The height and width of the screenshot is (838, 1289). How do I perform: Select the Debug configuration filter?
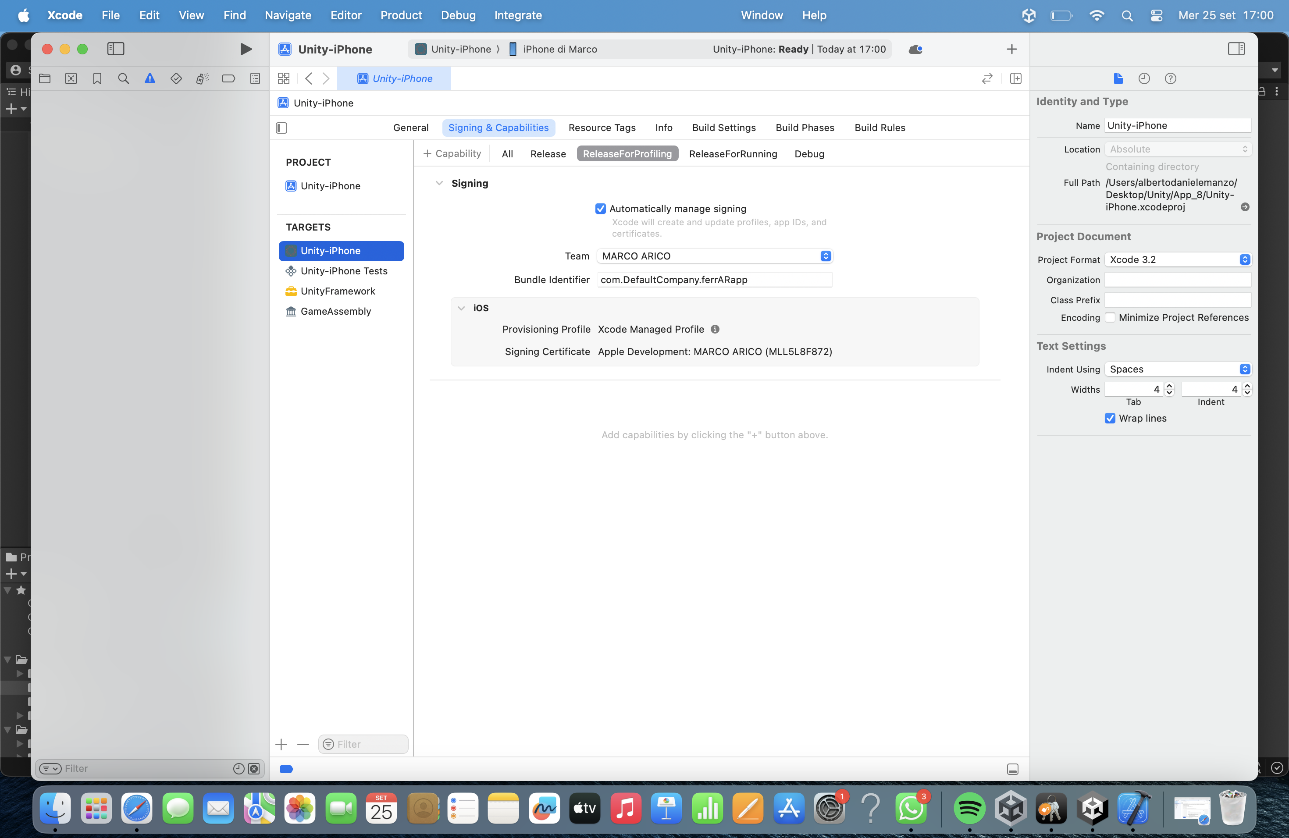(x=809, y=154)
